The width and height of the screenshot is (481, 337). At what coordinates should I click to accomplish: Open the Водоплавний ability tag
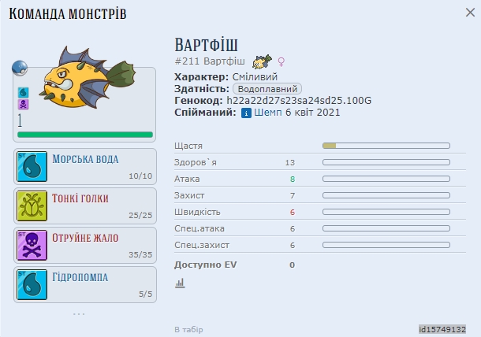[x=267, y=89]
